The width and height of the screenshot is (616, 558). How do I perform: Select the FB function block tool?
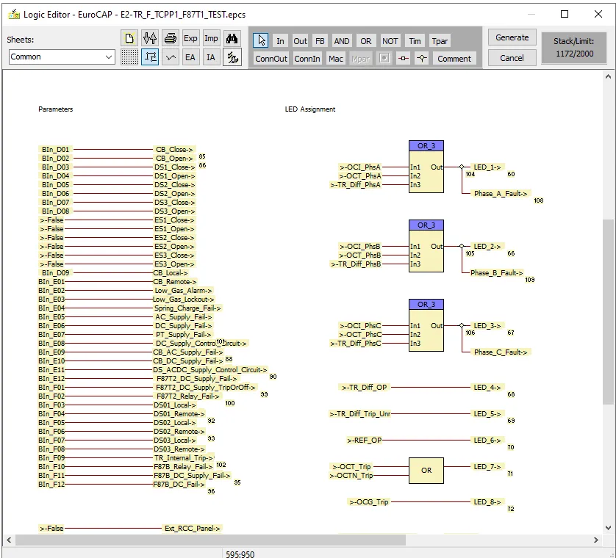[x=320, y=41]
